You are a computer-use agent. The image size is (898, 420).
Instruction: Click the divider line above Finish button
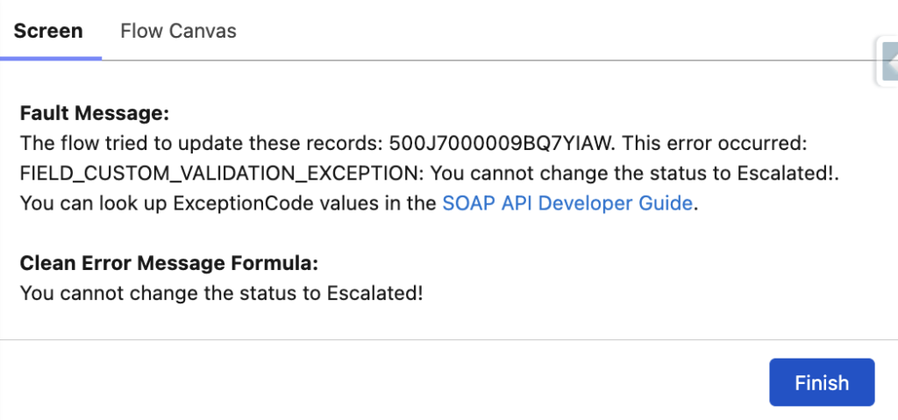coord(438,339)
